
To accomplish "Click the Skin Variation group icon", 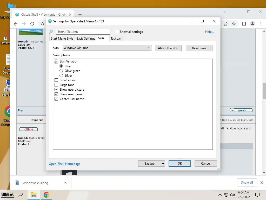I will click(56, 61).
